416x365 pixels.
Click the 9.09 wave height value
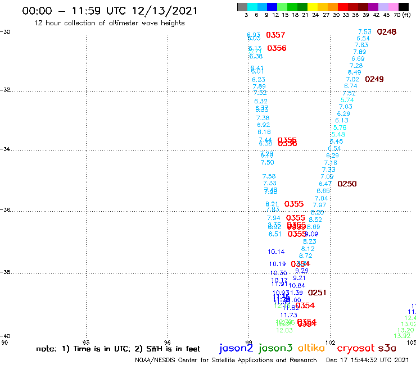pos(311,234)
